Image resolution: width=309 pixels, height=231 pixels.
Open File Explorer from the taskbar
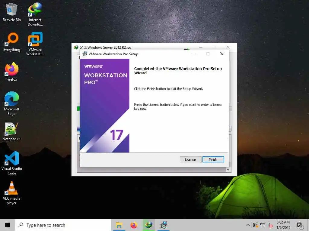(x=119, y=225)
